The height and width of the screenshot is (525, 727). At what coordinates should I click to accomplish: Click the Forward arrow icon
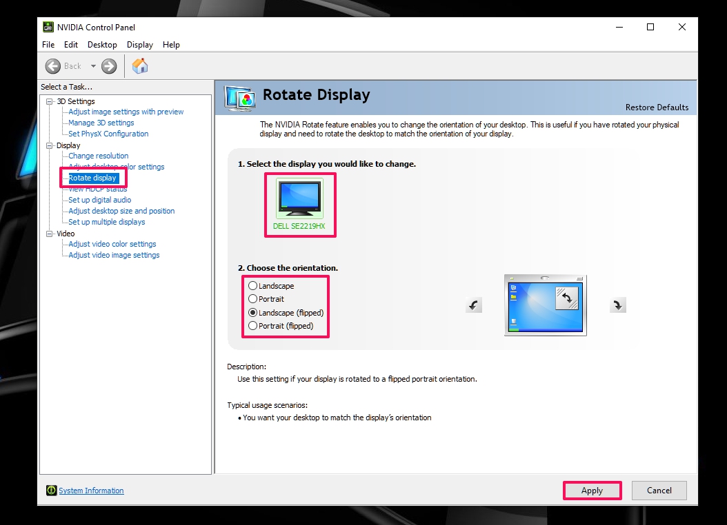tap(109, 66)
